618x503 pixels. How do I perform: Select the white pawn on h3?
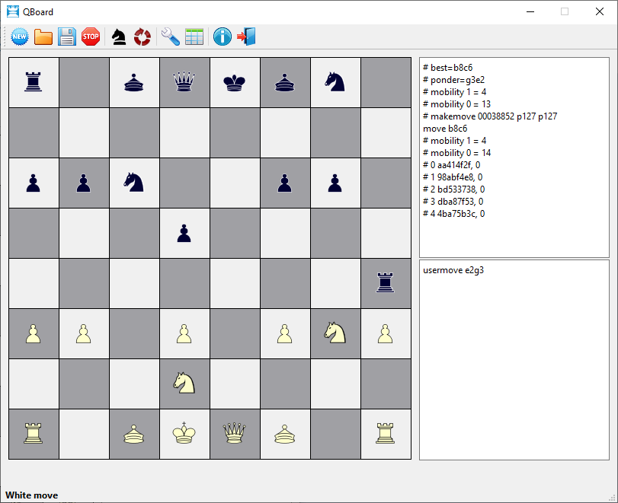click(385, 334)
